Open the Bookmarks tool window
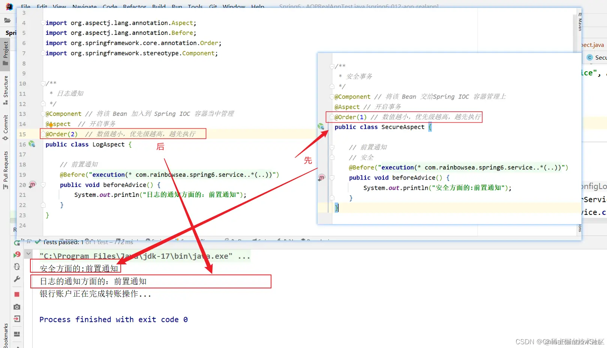 coord(6,336)
